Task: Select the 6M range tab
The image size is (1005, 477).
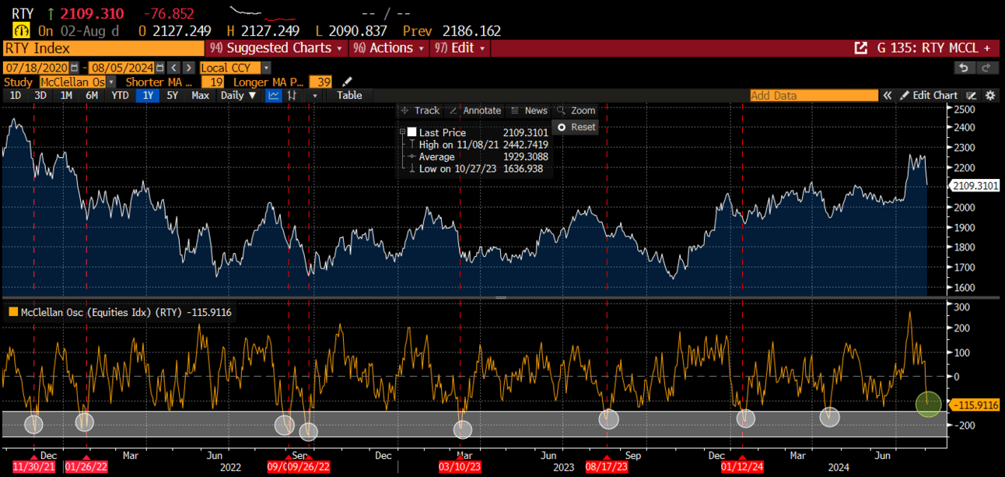Action: pos(92,95)
